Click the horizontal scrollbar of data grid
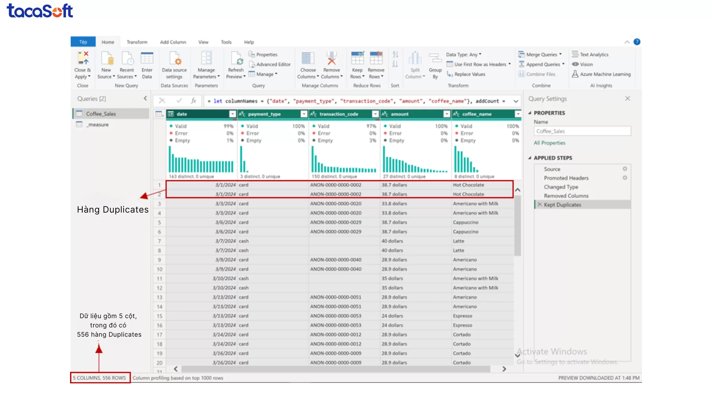 [336, 369]
